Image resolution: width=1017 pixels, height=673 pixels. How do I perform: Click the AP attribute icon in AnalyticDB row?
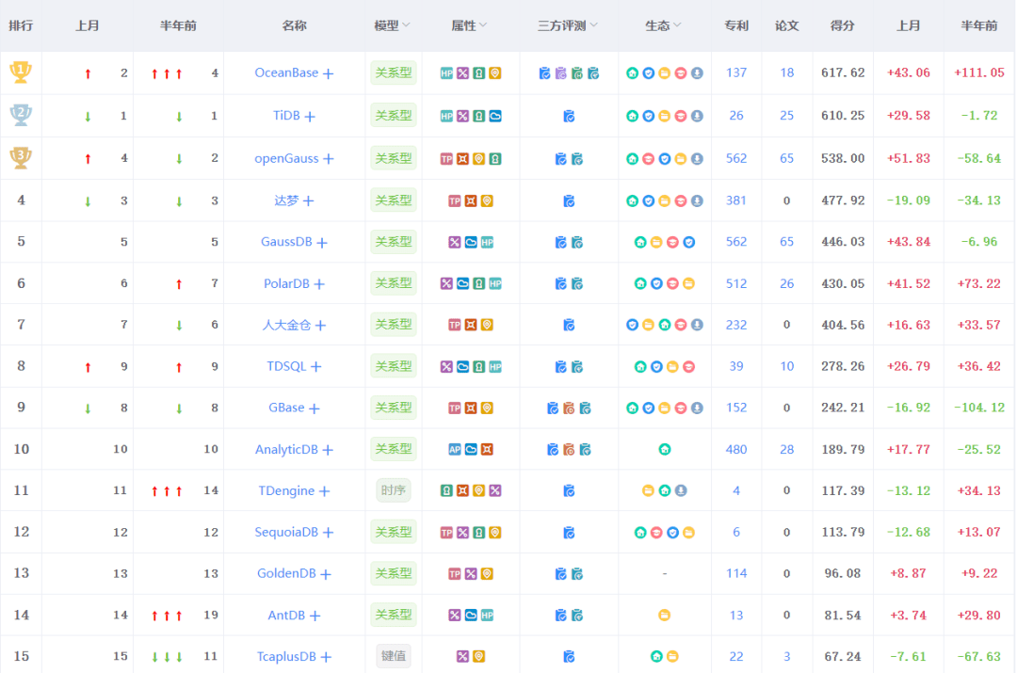[455, 449]
